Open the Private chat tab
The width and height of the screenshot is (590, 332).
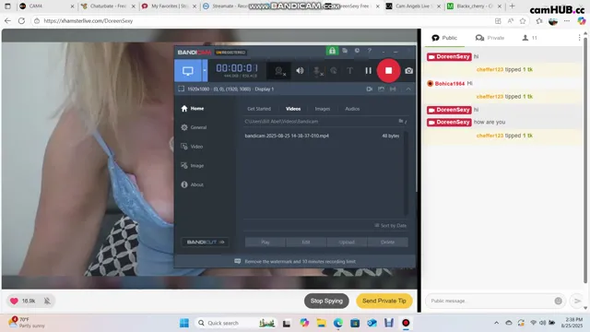pyautogui.click(x=490, y=38)
